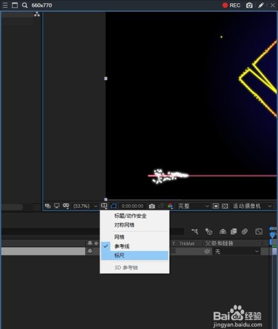Screen dimensions: 278x329
Task: Open the pencil annotation tool
Action: click(x=261, y=5)
